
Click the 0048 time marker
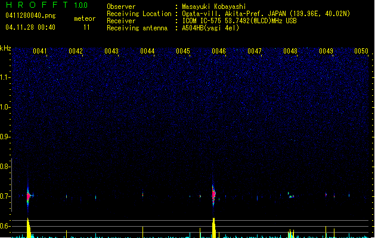tap(290, 51)
